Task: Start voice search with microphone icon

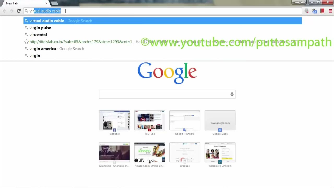Action: [232, 94]
